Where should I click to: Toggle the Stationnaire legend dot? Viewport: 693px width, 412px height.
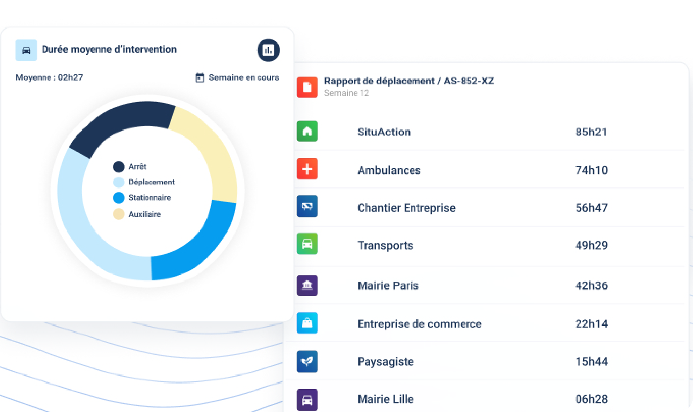point(119,198)
